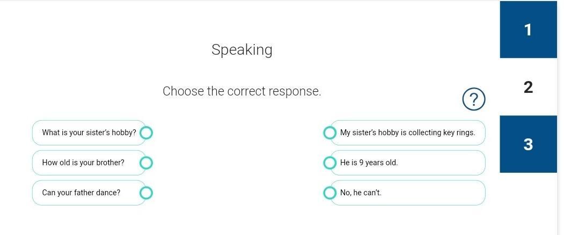Viewport: 564px width, 235px height.
Task: Click connector circle beside "My sister's hobby is collecting key rings."
Action: coord(329,133)
